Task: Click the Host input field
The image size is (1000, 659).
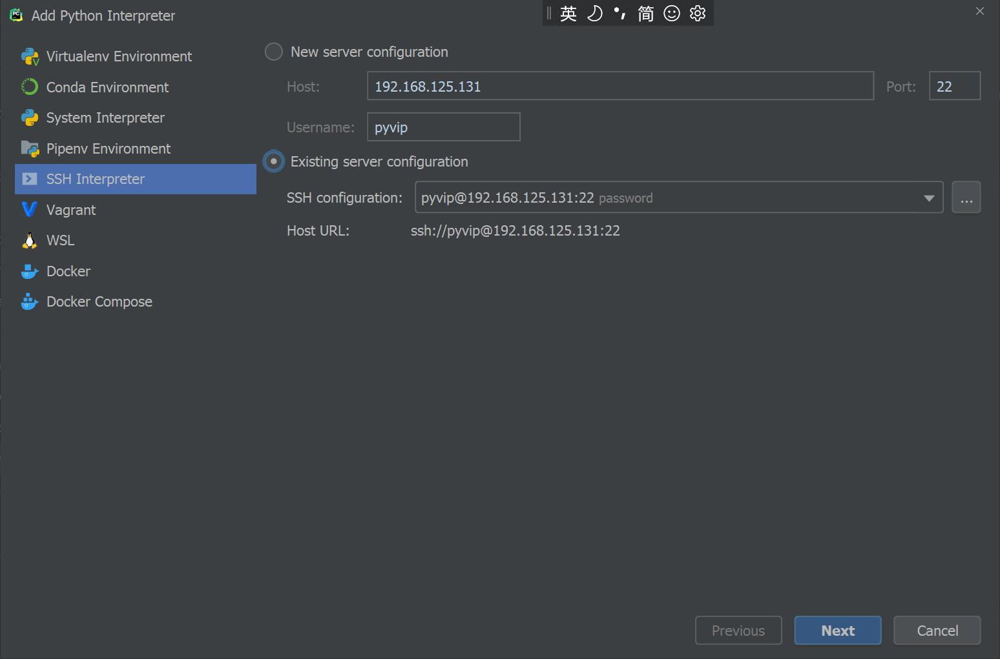Action: [x=620, y=86]
